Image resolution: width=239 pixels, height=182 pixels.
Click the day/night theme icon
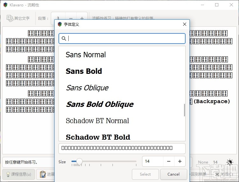(229, 162)
